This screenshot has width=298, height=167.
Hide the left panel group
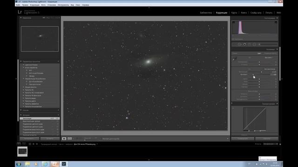[x=16, y=79]
